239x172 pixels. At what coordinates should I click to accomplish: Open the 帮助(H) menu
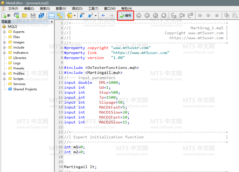pyautogui.click(x=127, y=9)
